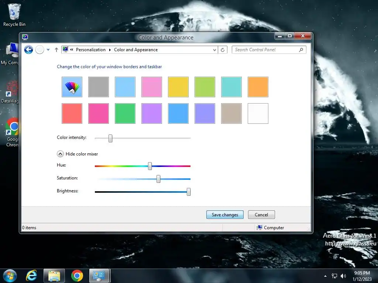Image resolution: width=378 pixels, height=283 pixels.
Task: Select the automatic color palette swatch
Action: pos(72,87)
